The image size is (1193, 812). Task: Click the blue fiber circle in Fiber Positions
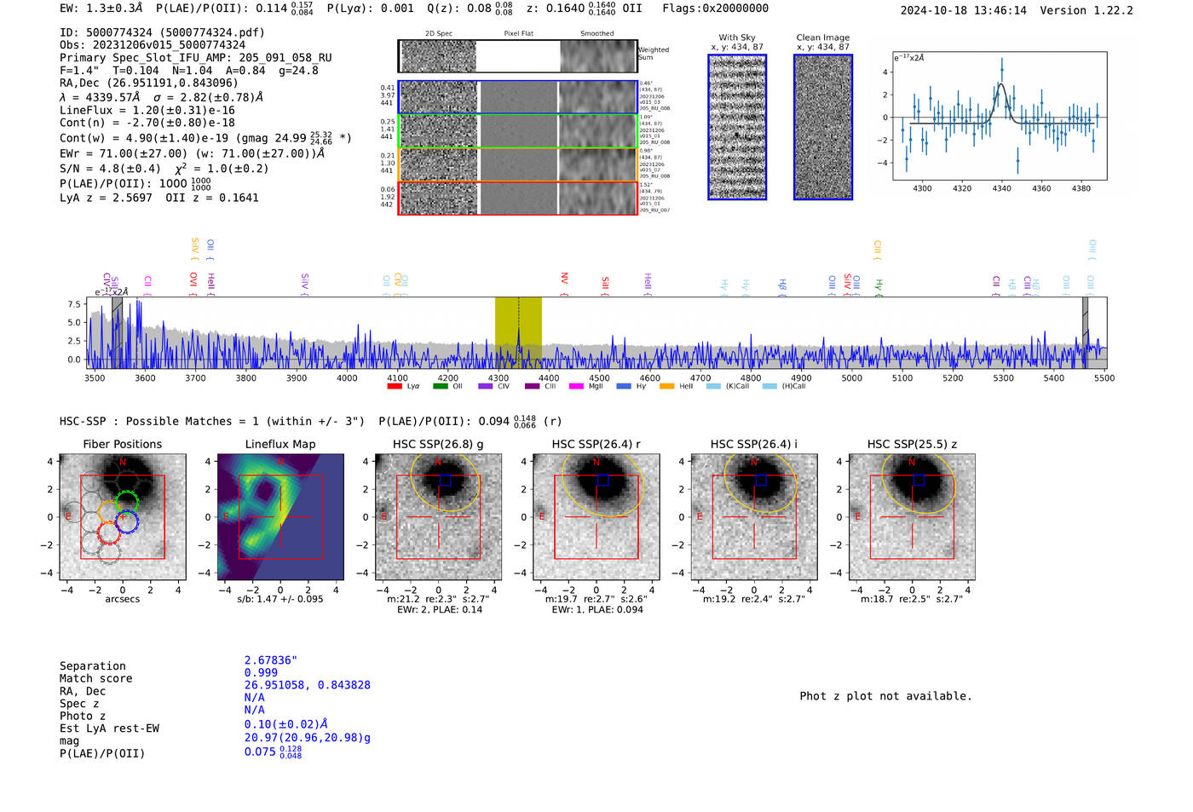pyautogui.click(x=127, y=521)
